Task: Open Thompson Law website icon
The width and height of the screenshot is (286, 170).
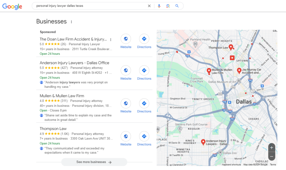Action: tap(126, 136)
